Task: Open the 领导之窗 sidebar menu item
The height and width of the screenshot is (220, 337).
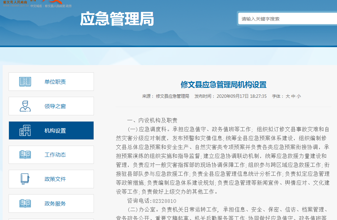Action: [55, 106]
